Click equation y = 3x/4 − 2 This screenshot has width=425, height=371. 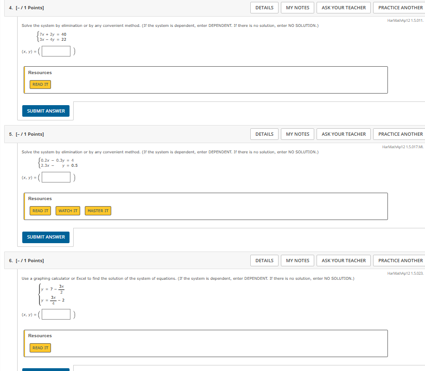coord(52,300)
